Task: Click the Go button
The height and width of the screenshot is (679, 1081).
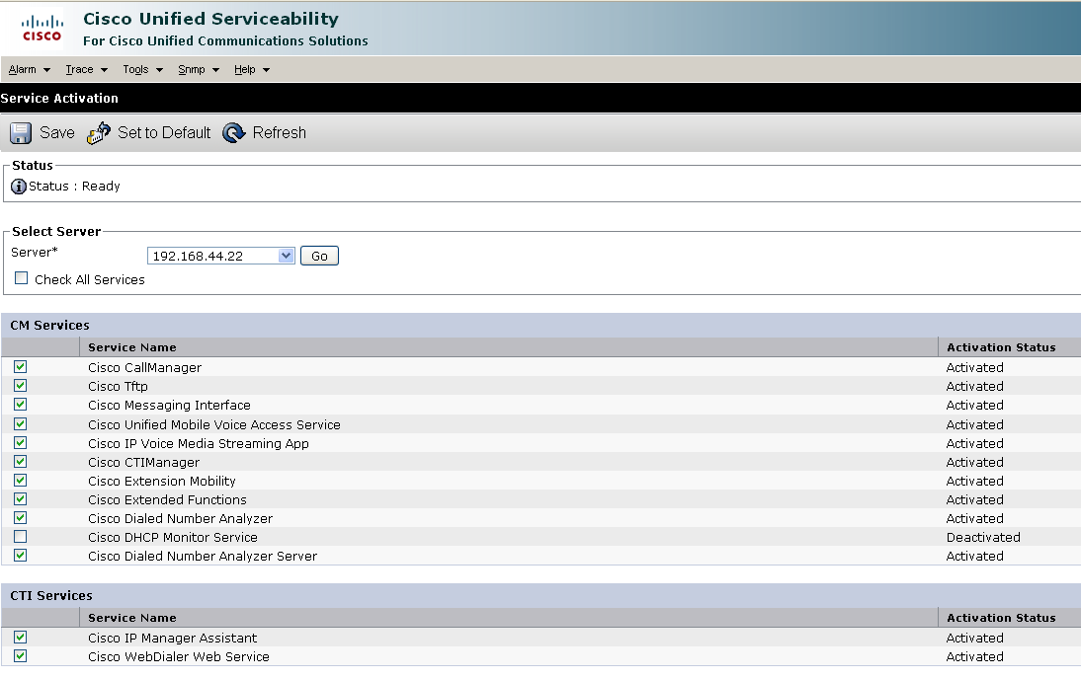Action: click(319, 257)
